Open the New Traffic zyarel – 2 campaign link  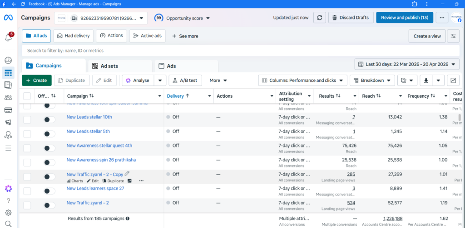tap(88, 203)
